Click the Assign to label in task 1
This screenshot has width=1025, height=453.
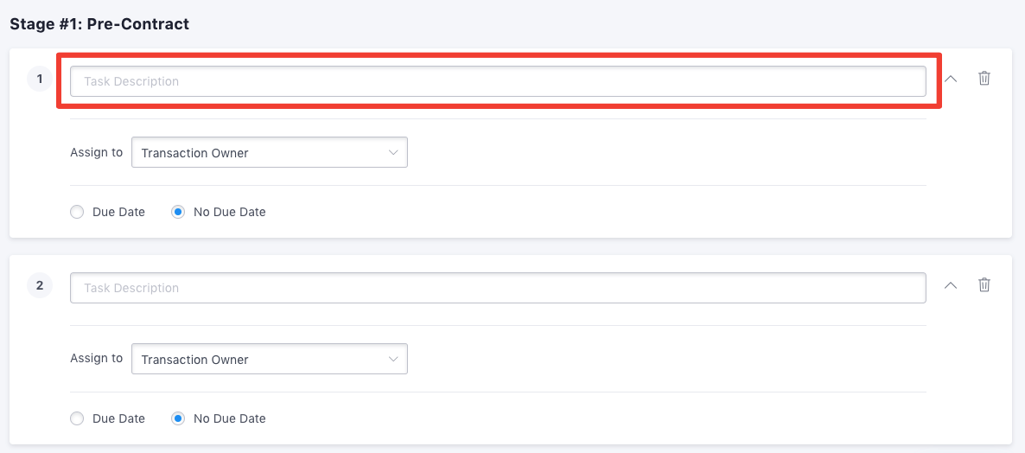(96, 152)
